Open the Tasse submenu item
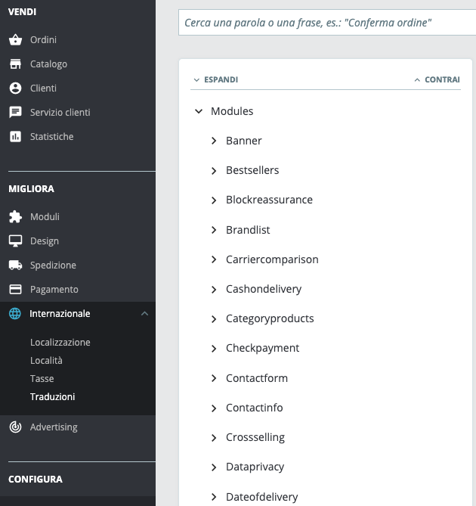 (x=42, y=379)
